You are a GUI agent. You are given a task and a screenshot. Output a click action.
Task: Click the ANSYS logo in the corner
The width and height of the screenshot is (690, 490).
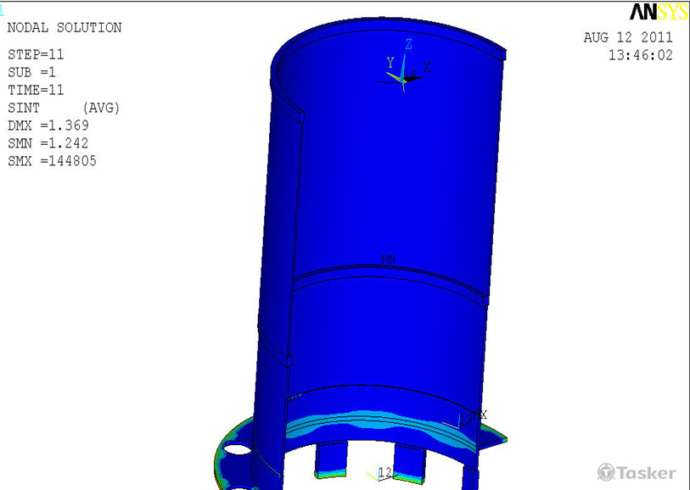point(659,12)
